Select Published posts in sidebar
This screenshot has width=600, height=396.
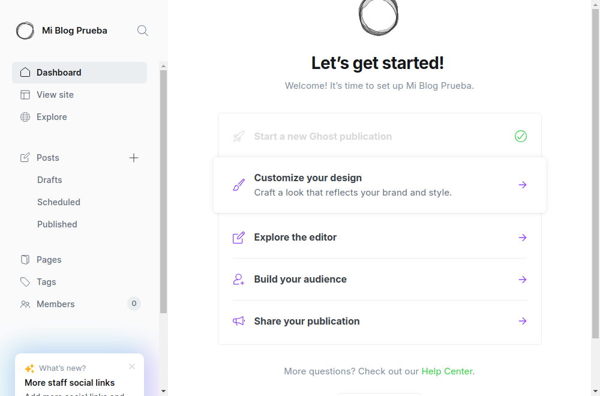(x=57, y=224)
